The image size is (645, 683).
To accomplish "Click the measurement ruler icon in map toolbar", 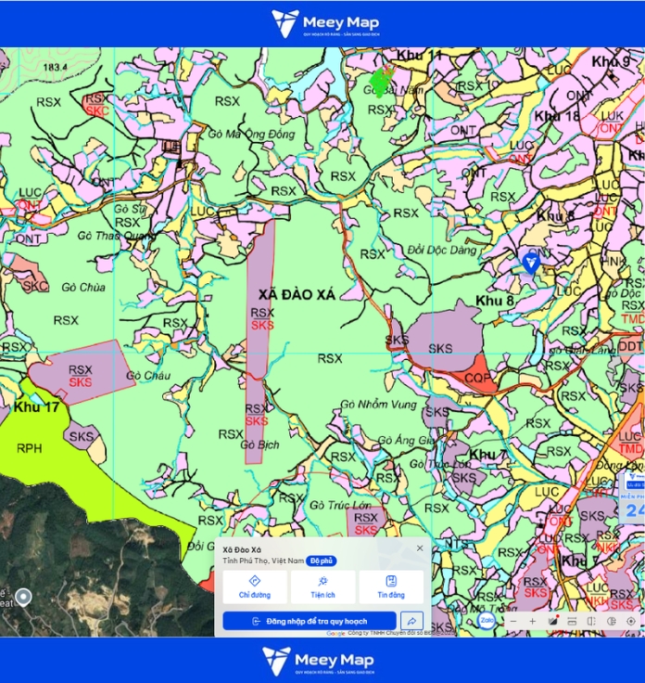I will point(572,621).
